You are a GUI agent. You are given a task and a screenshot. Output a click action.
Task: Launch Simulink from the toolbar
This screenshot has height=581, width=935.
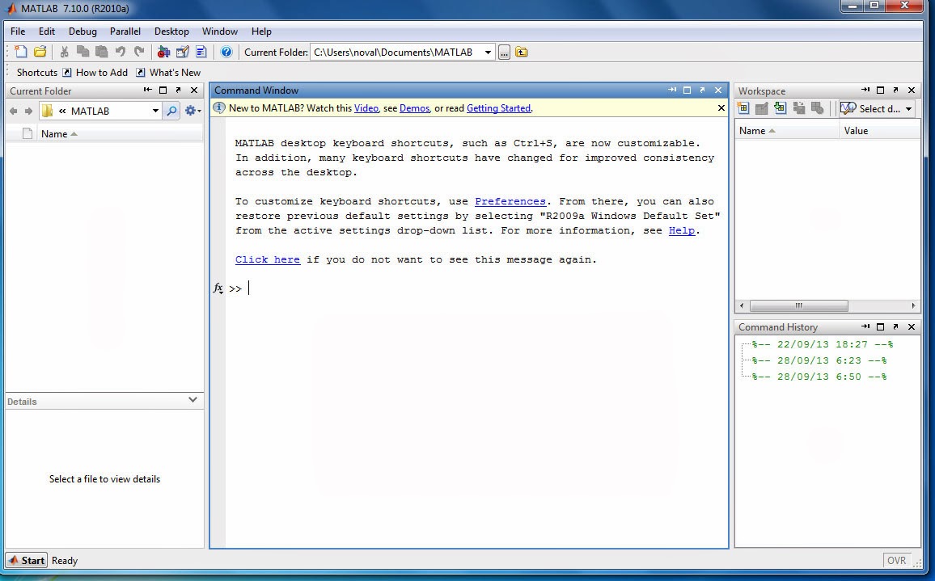(162, 52)
